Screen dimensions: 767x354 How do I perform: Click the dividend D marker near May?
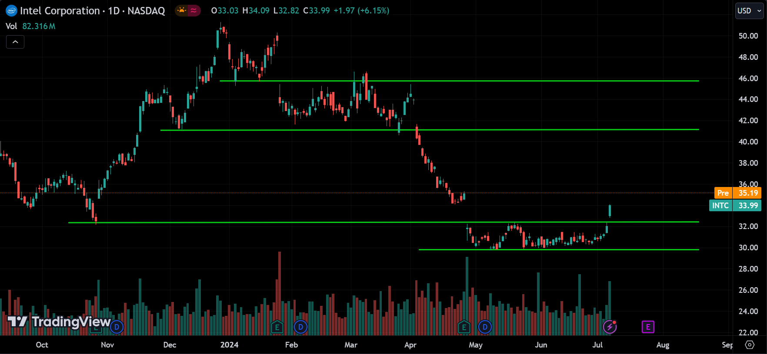[x=485, y=327]
